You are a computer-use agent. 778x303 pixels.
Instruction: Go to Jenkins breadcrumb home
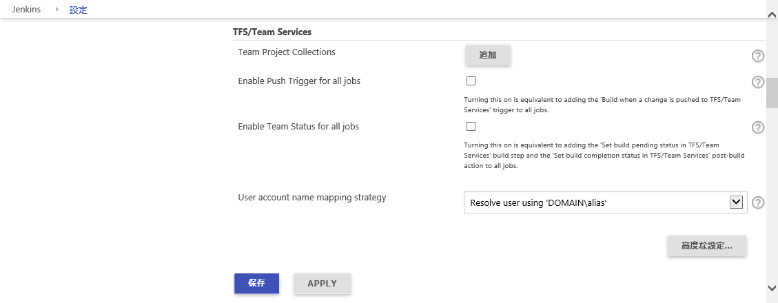click(26, 10)
